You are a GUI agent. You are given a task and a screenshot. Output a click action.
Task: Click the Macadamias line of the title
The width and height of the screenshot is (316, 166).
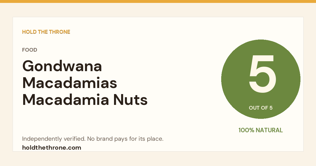[x=70, y=83]
